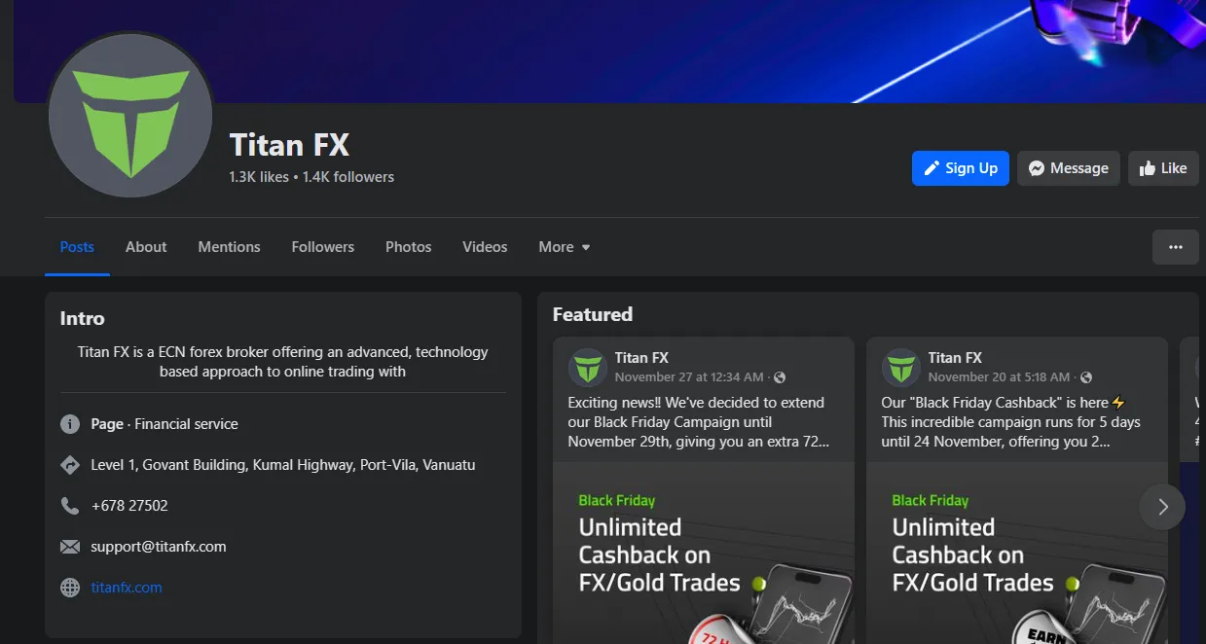Select the support@titanfx.com email text

[159, 547]
